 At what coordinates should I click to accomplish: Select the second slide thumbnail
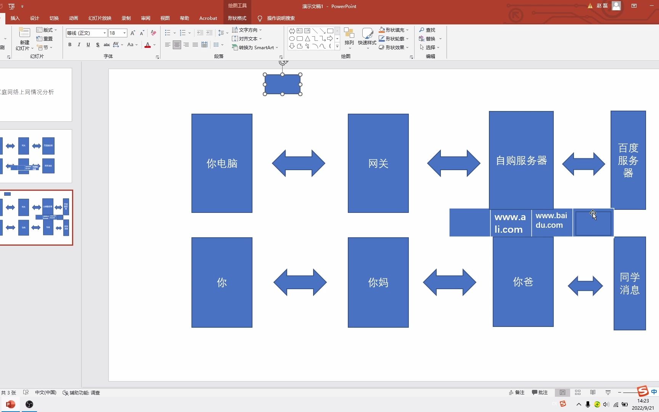click(x=36, y=156)
